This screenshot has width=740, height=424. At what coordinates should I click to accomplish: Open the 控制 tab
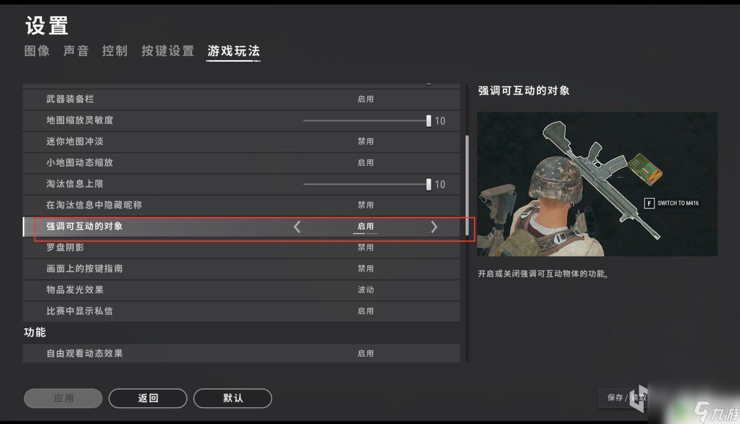[115, 51]
